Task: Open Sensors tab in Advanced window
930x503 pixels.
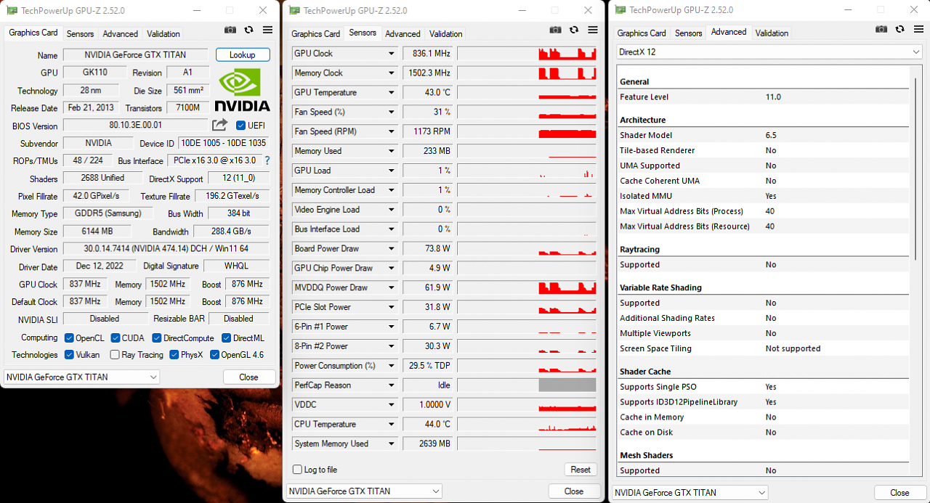Action: tap(688, 33)
